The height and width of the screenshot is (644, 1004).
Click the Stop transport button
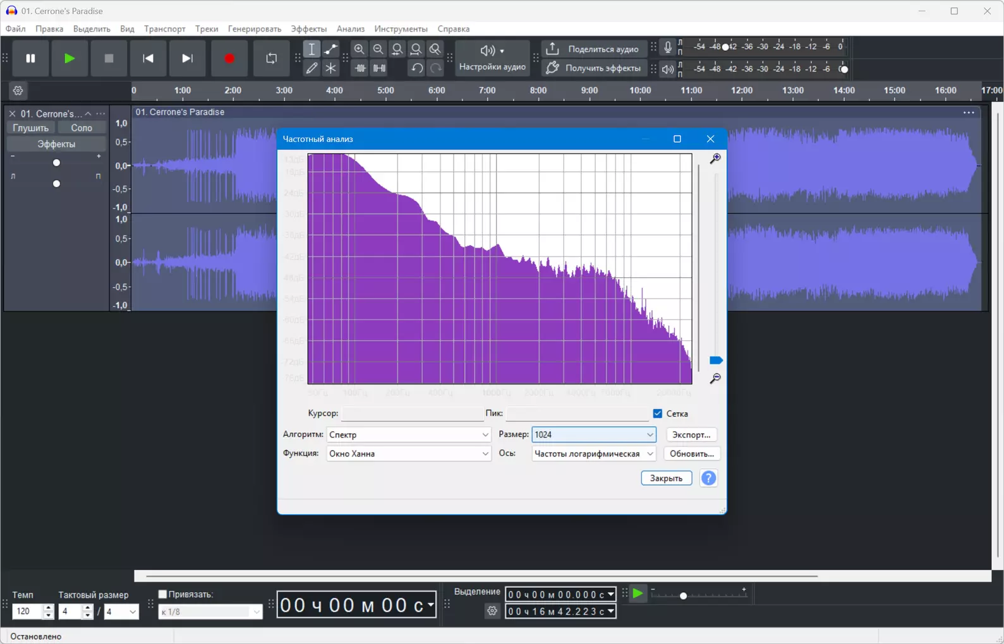point(109,58)
